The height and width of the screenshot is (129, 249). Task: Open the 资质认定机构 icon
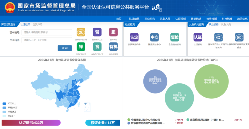134,37
